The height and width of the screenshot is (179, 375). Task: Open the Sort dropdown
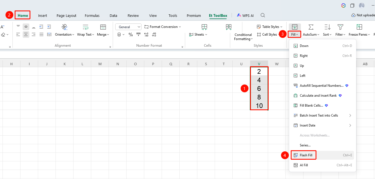[x=327, y=35]
